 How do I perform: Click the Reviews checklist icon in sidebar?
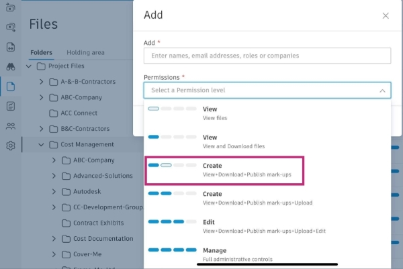click(x=11, y=106)
